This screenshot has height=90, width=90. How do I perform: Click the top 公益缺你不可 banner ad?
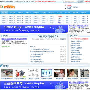coord(34,29)
